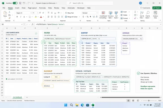Click the Insert Function fx icon
Screen dimensions: 163x108
33,24
